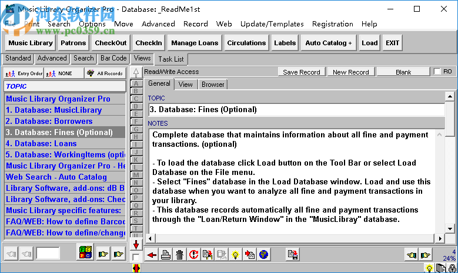Click the red circular undo icon

coord(193,254)
